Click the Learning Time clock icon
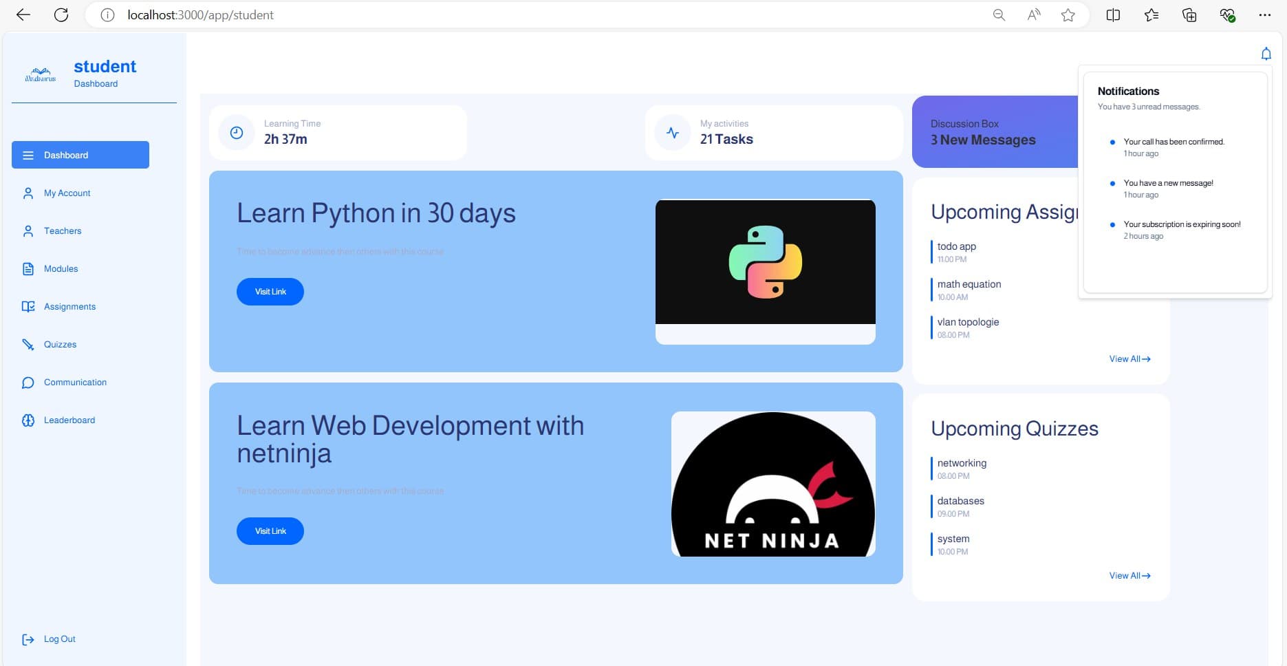Screen dimensions: 1287x666 (237, 133)
